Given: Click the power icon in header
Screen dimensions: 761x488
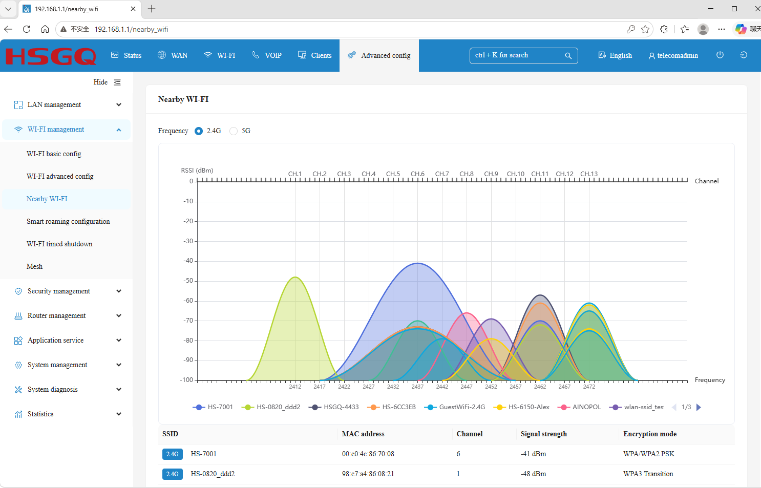Looking at the screenshot, I should (x=720, y=55).
